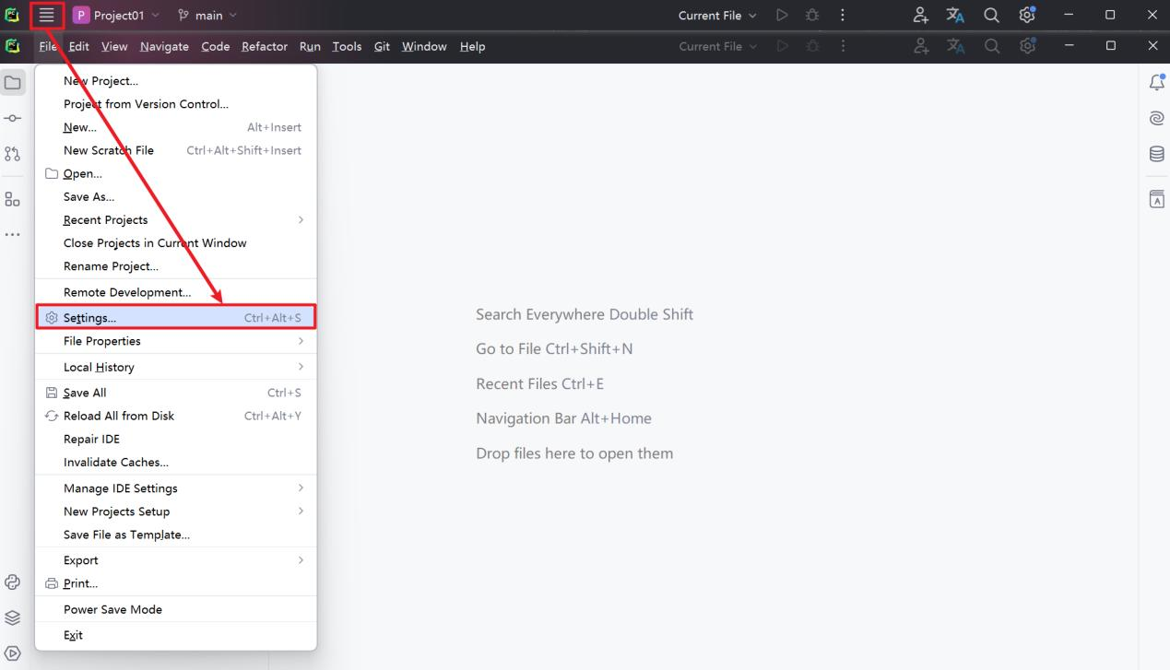Select Remote Development... entry
Viewport: 1170px width, 670px height.
(x=175, y=292)
